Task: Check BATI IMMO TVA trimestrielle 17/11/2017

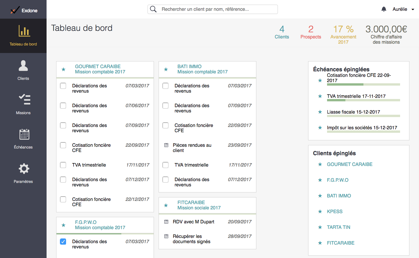Action: pyautogui.click(x=166, y=165)
